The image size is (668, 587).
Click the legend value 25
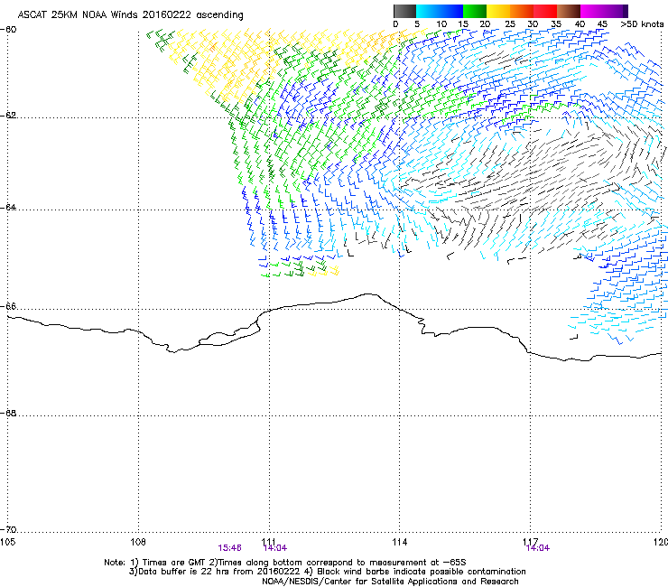tap(510, 24)
